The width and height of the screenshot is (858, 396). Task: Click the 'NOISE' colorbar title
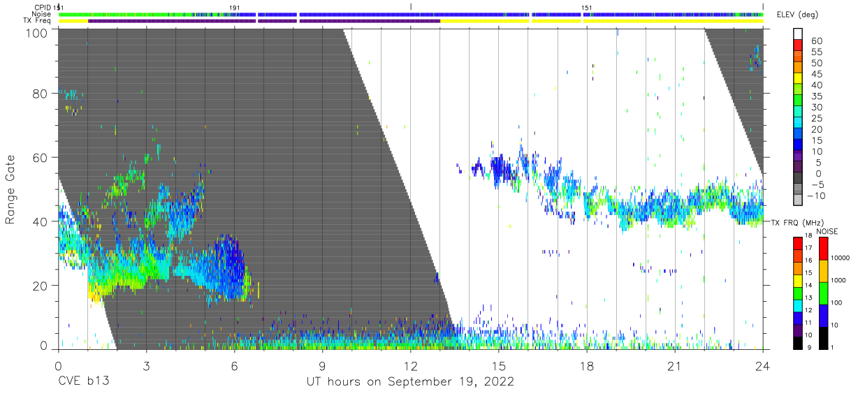point(827,231)
